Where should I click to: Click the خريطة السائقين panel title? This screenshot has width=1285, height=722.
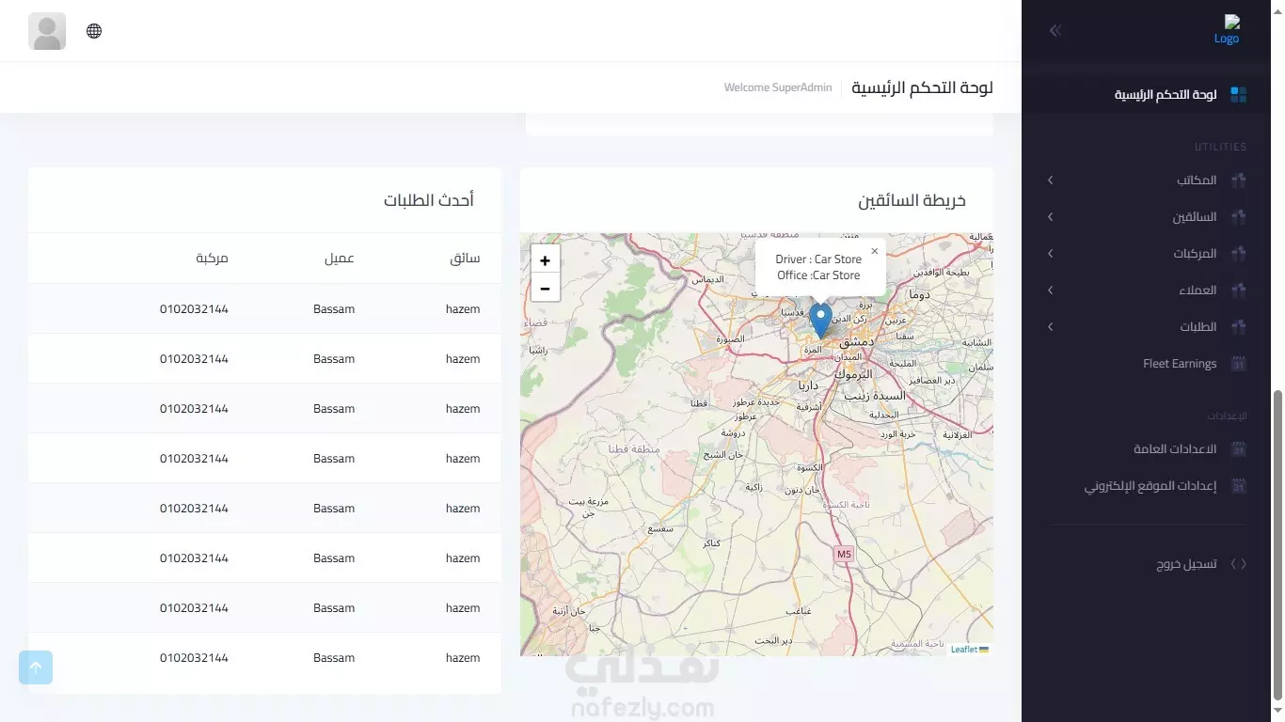click(912, 200)
